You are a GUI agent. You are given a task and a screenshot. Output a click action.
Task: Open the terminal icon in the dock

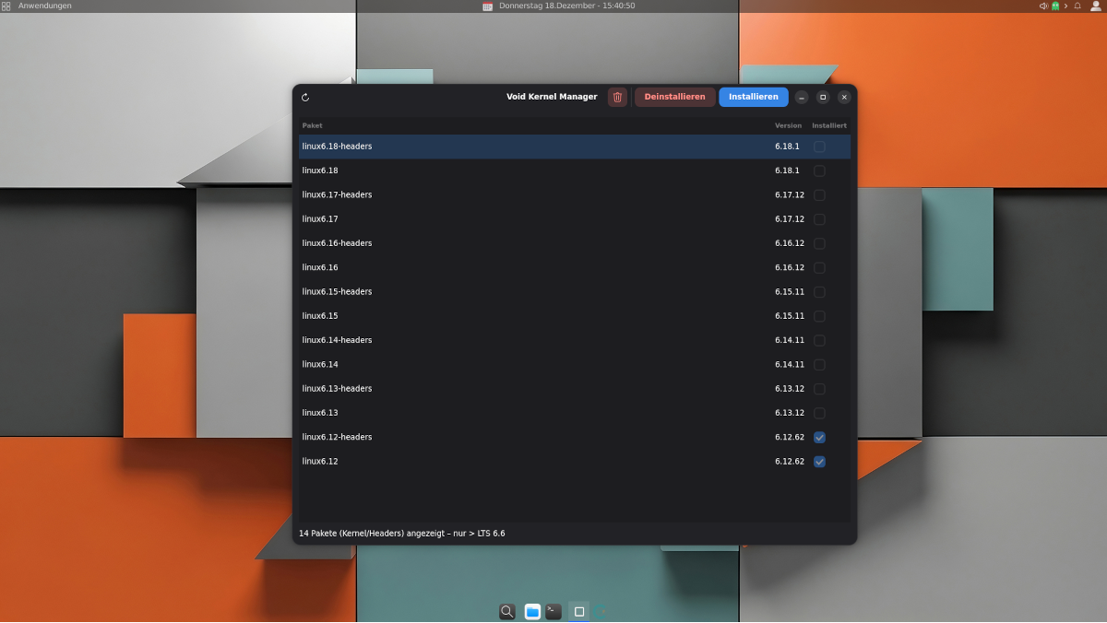tap(552, 610)
